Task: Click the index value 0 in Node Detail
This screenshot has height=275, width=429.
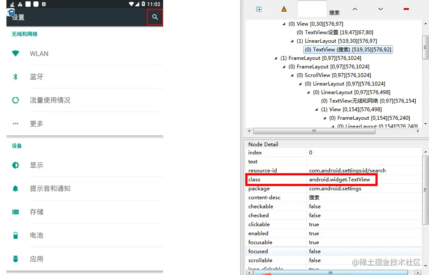Action: click(310, 153)
